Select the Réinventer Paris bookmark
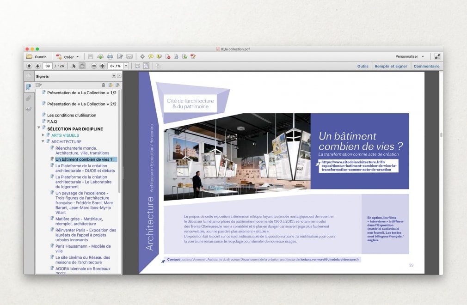The height and width of the screenshot is (305, 467). coord(76,230)
